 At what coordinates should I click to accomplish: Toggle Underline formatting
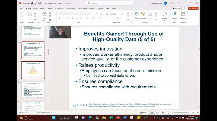coord(68,18)
